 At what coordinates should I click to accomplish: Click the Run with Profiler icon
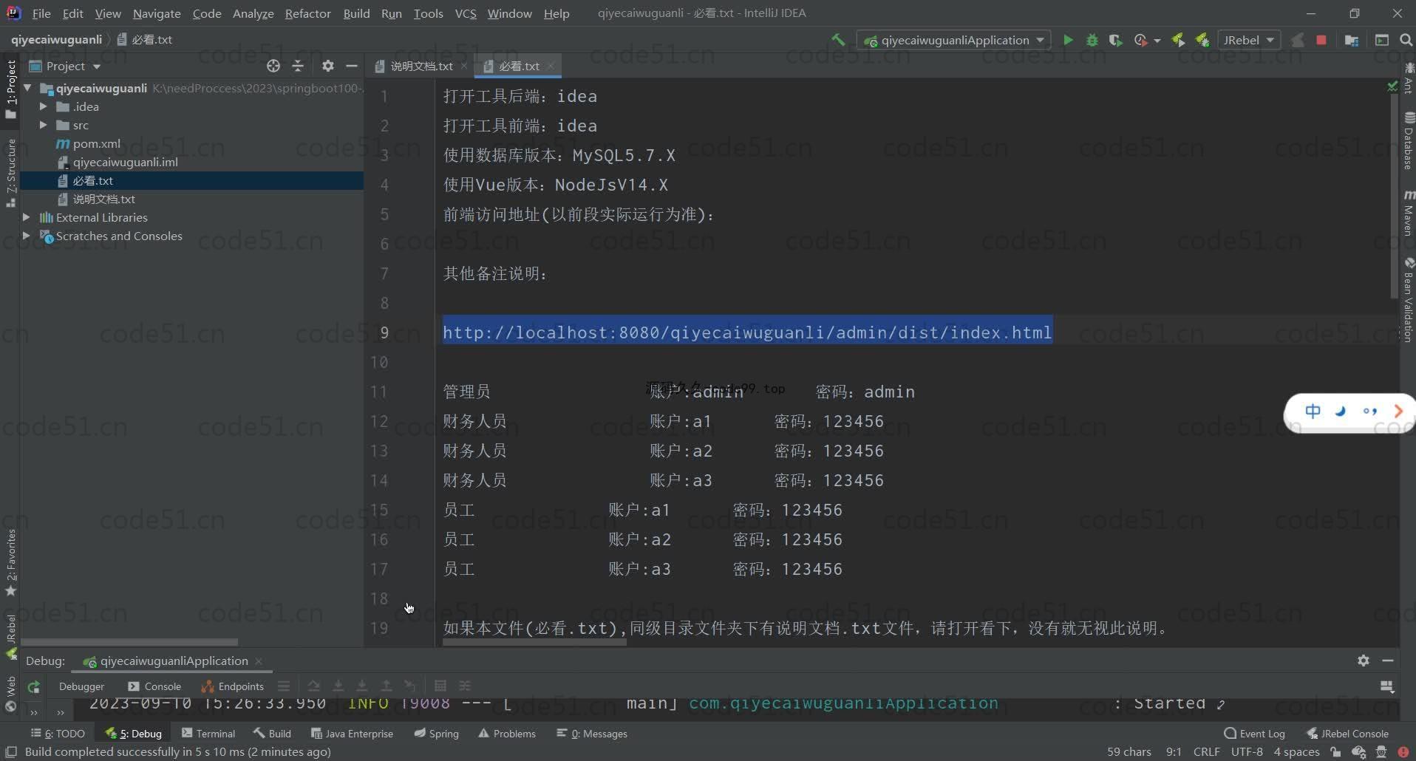[x=1140, y=40]
